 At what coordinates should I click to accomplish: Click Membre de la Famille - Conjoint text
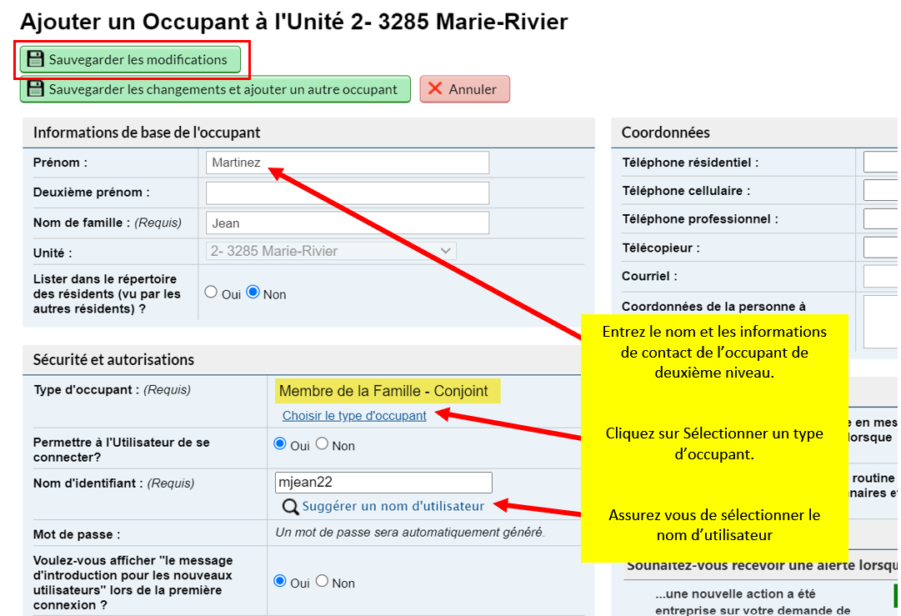point(383,391)
